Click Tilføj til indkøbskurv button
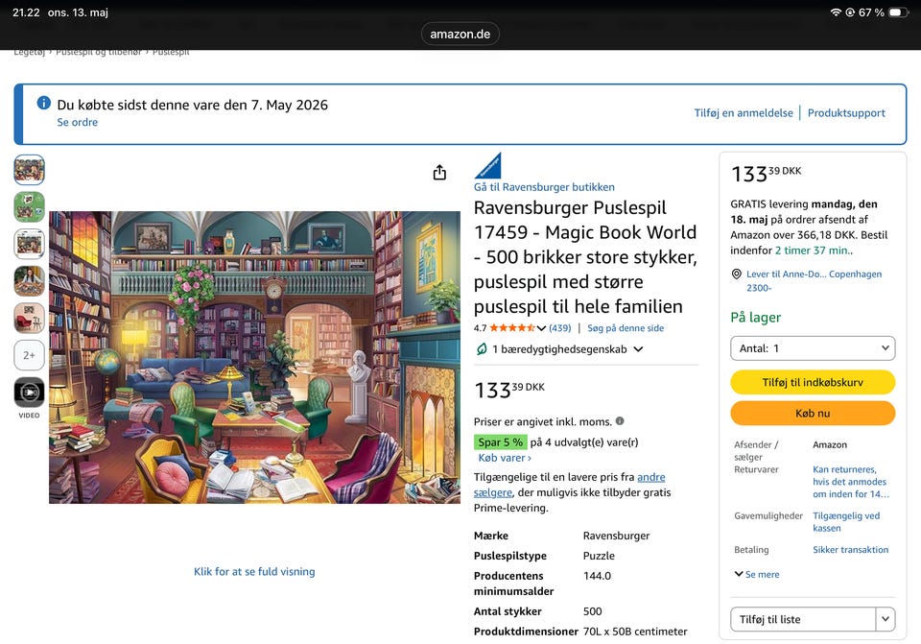The height and width of the screenshot is (644, 921). [813, 383]
